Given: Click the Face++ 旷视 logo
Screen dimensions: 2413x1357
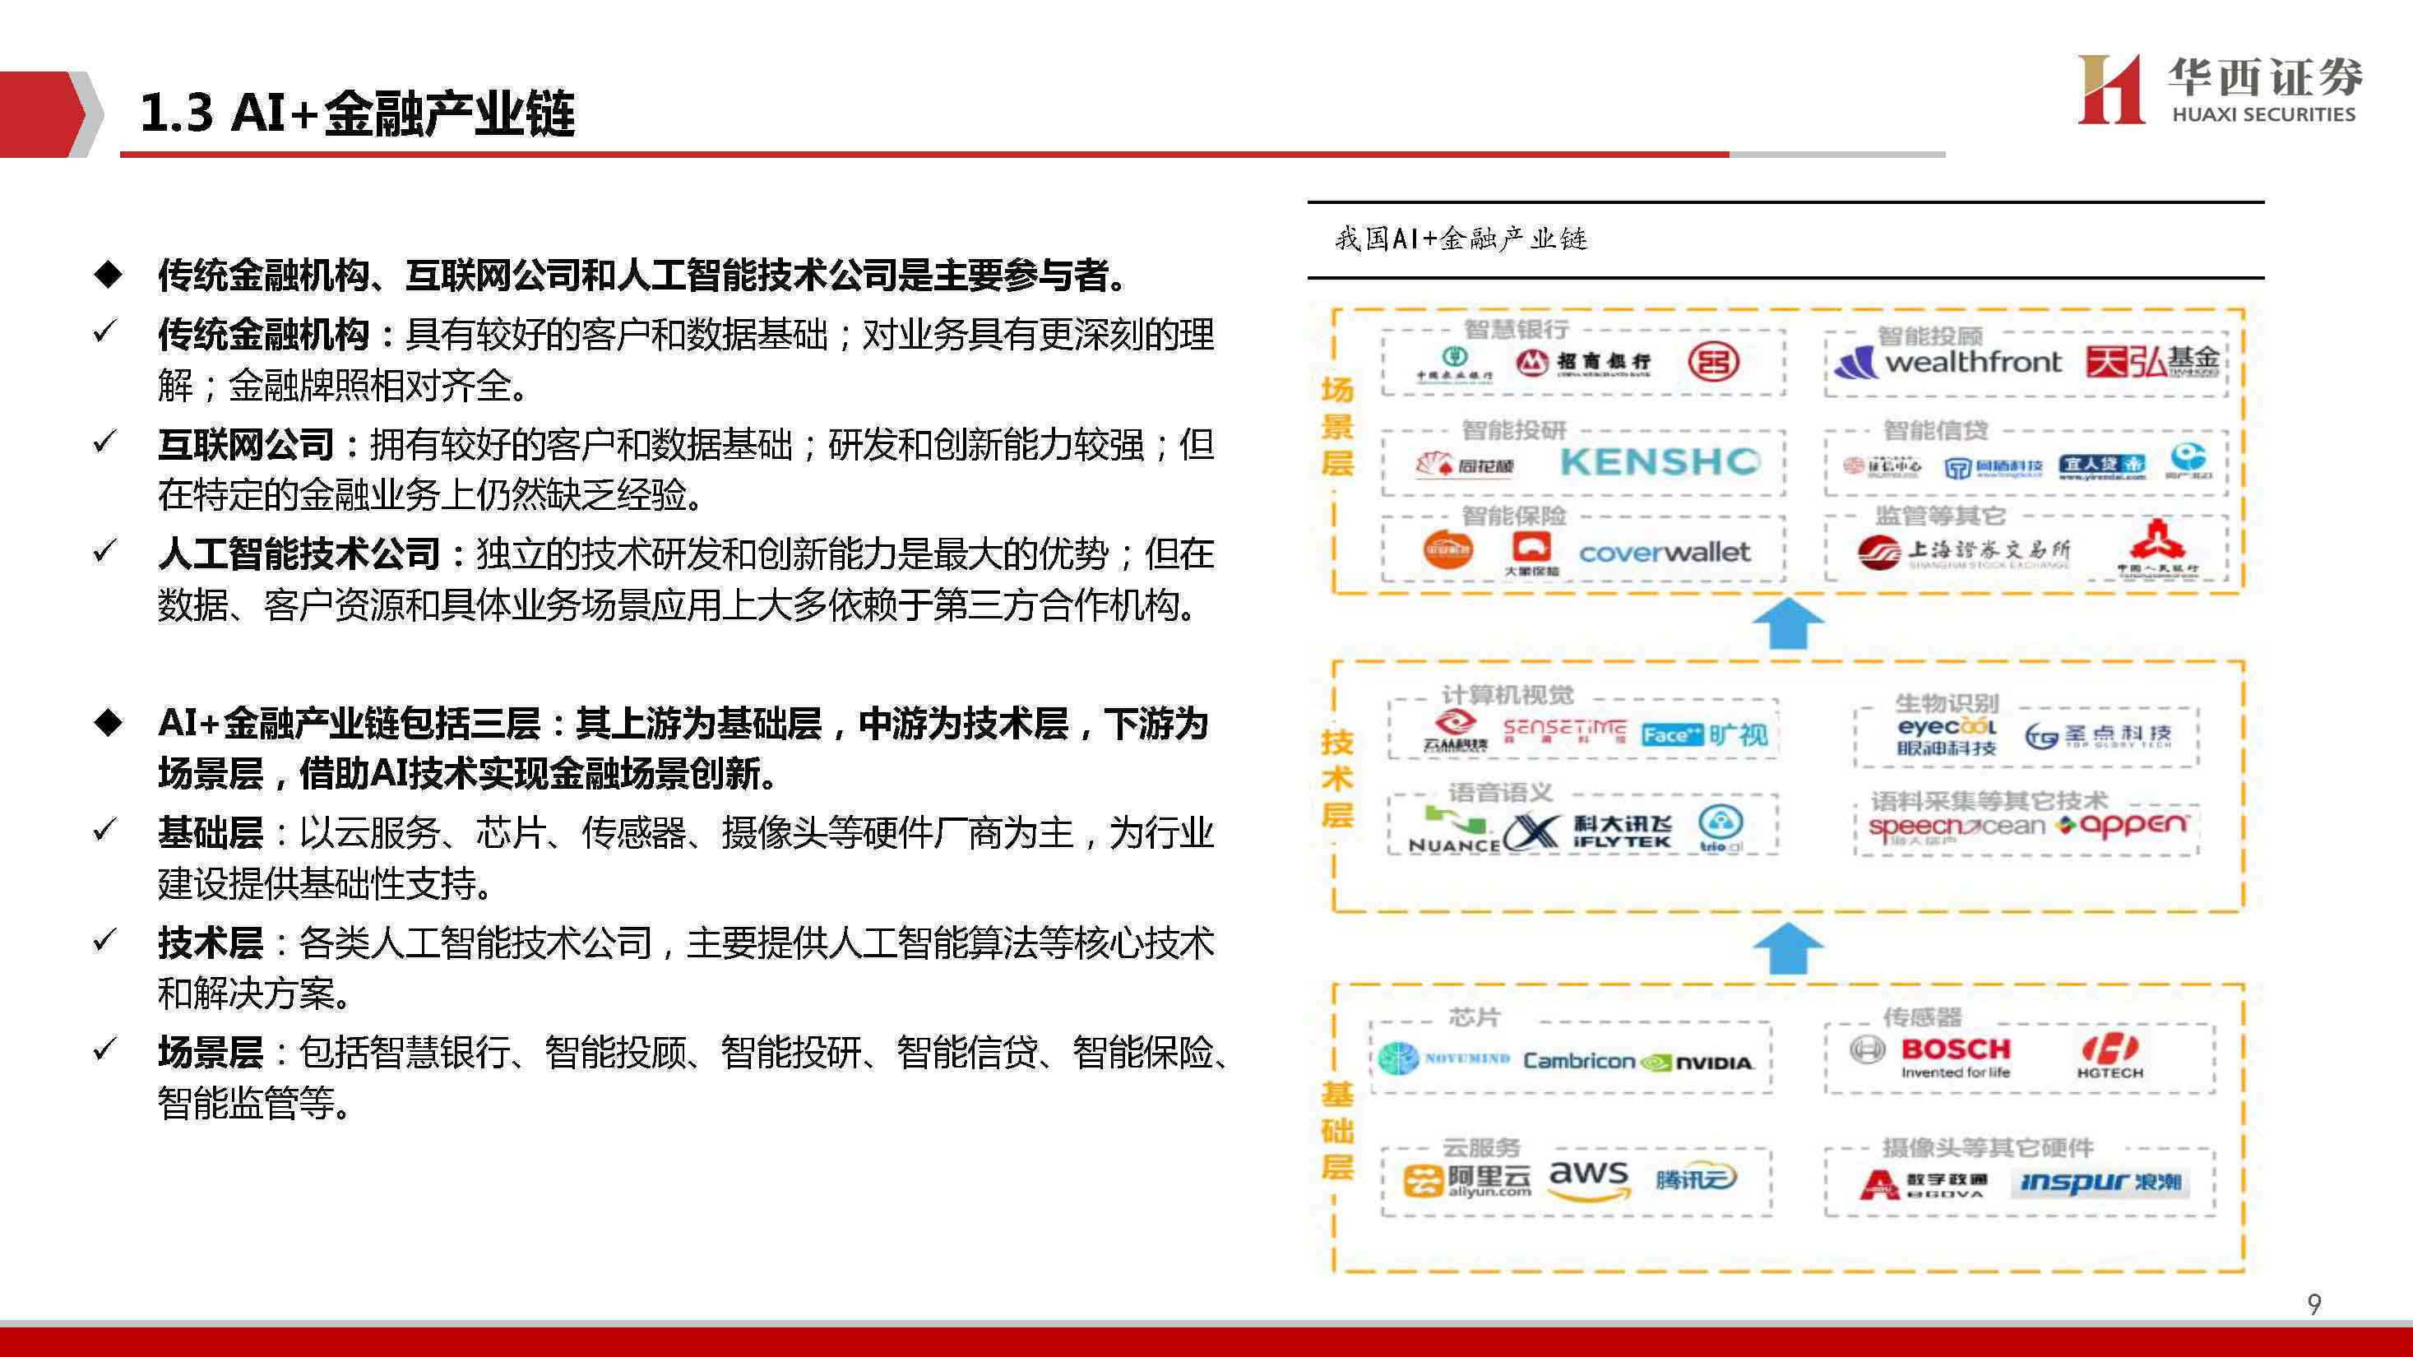Looking at the screenshot, I should click(x=1704, y=735).
